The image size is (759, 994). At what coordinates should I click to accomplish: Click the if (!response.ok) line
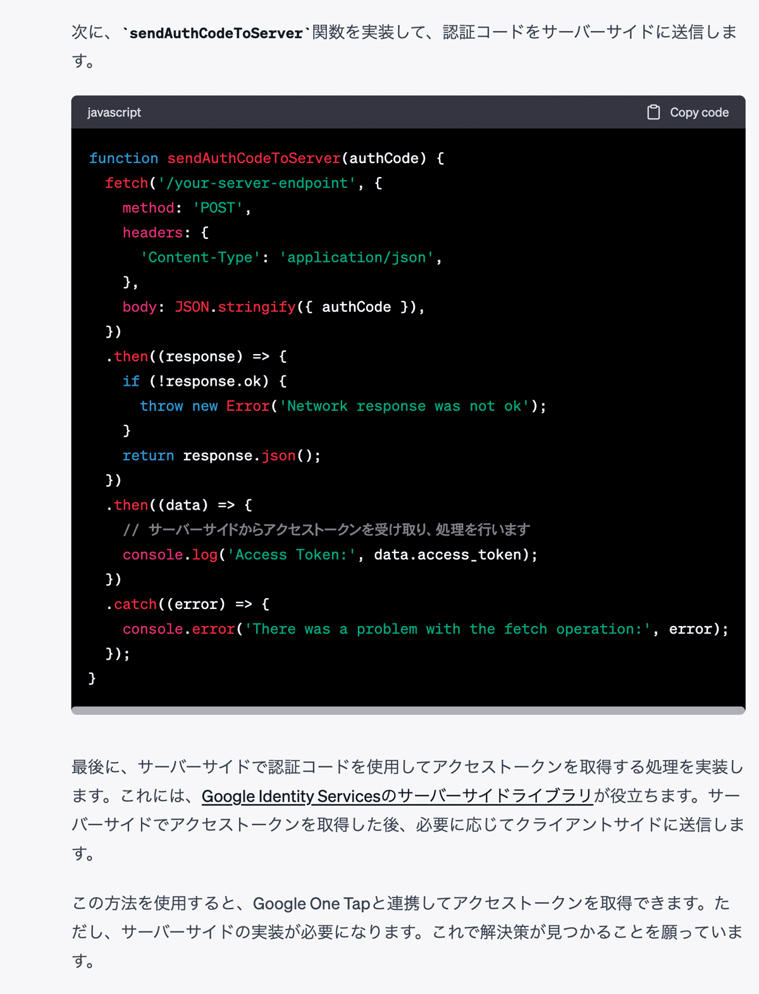pos(204,381)
